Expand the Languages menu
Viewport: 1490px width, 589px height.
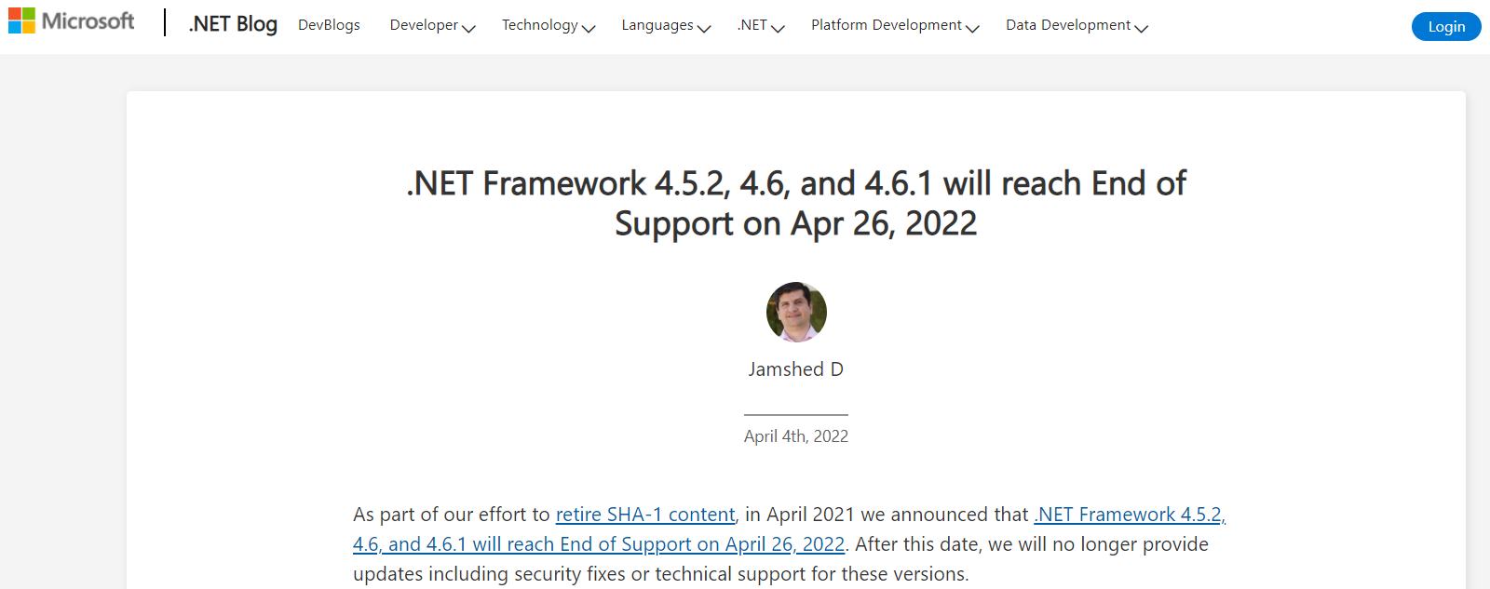click(666, 25)
